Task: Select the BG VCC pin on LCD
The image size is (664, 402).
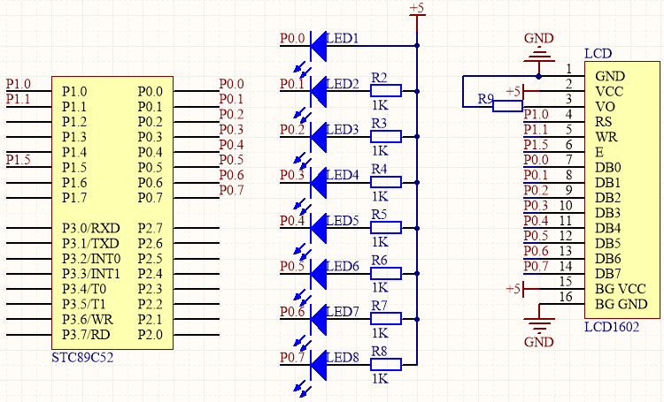Action: [x=619, y=289]
